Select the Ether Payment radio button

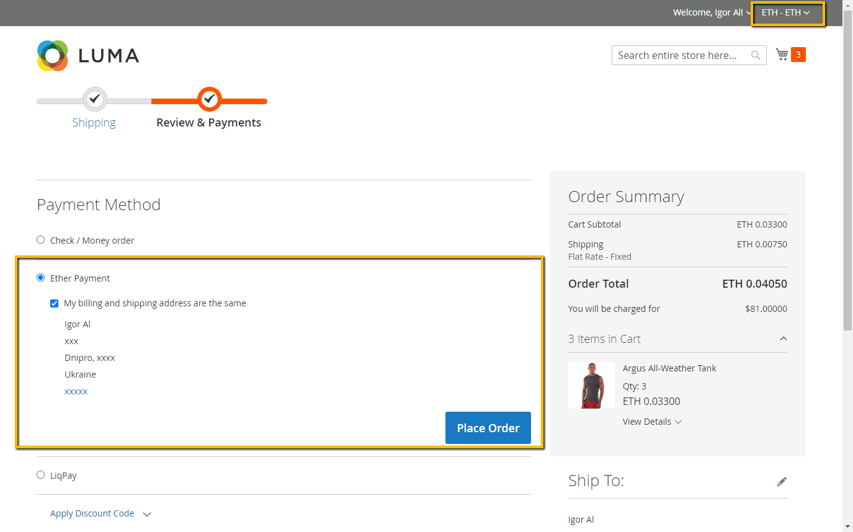point(41,278)
